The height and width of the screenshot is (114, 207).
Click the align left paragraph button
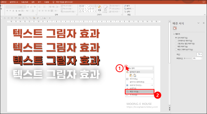[x=39, y=11]
